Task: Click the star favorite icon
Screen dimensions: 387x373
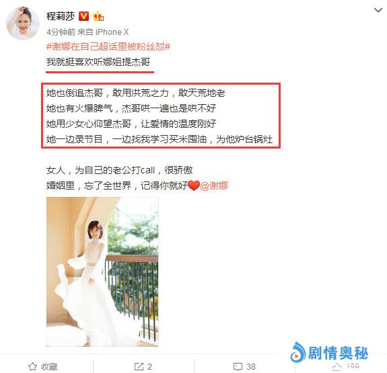Action: [32, 366]
